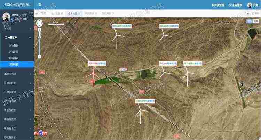
Task: Click the user avatar in the top bar
Action: click(x=250, y=5)
